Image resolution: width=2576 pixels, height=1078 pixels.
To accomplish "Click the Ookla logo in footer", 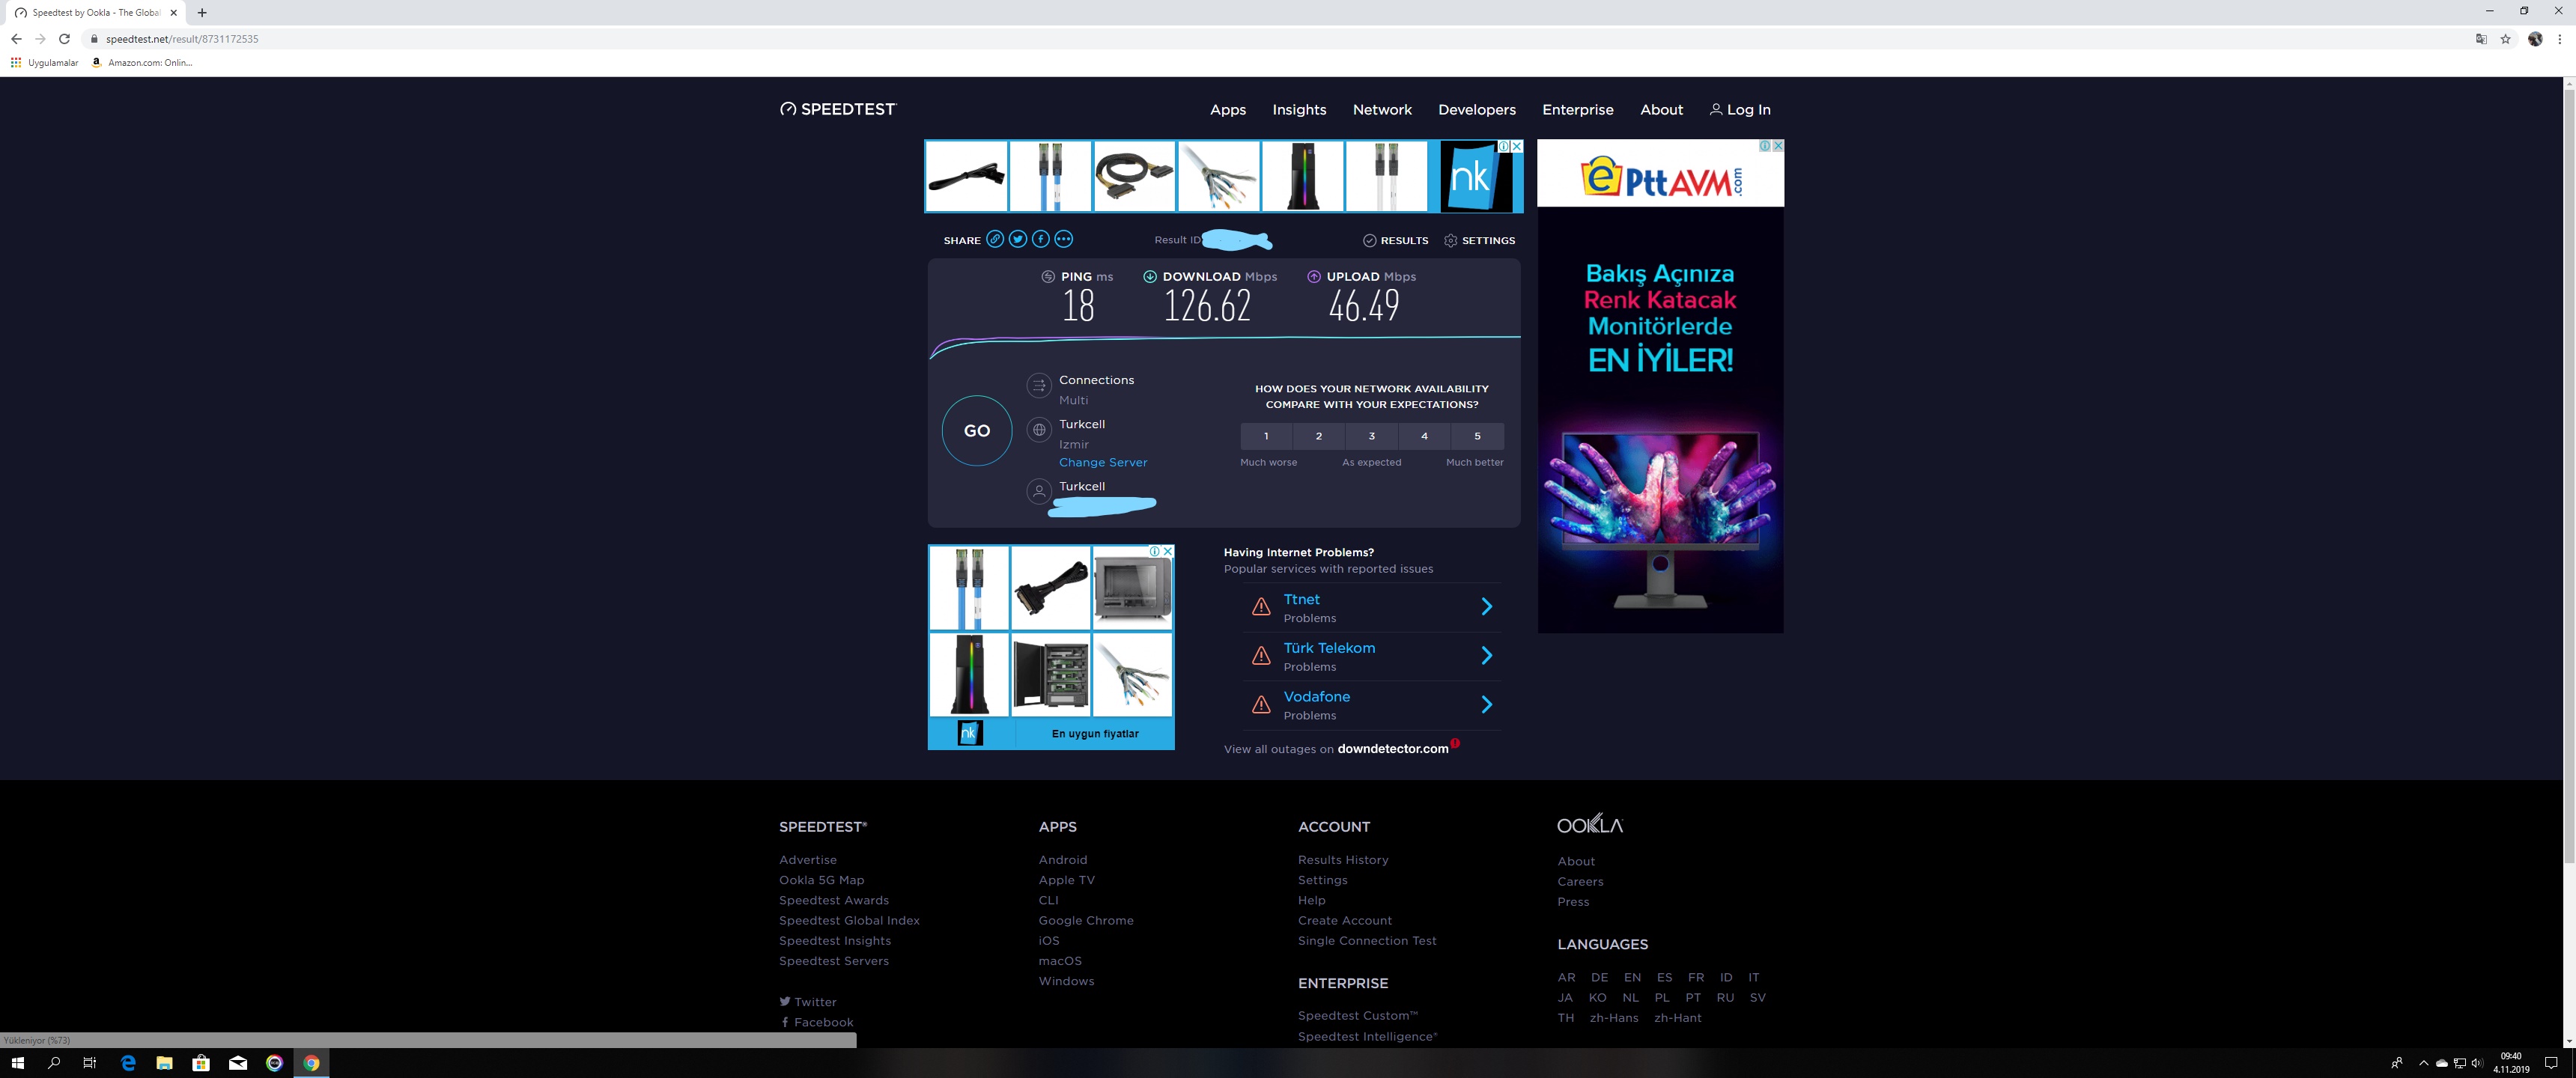I will click(1590, 824).
